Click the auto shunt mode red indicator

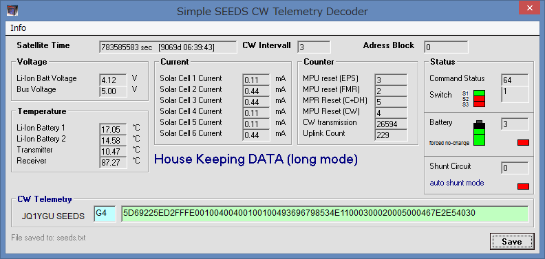click(x=523, y=186)
